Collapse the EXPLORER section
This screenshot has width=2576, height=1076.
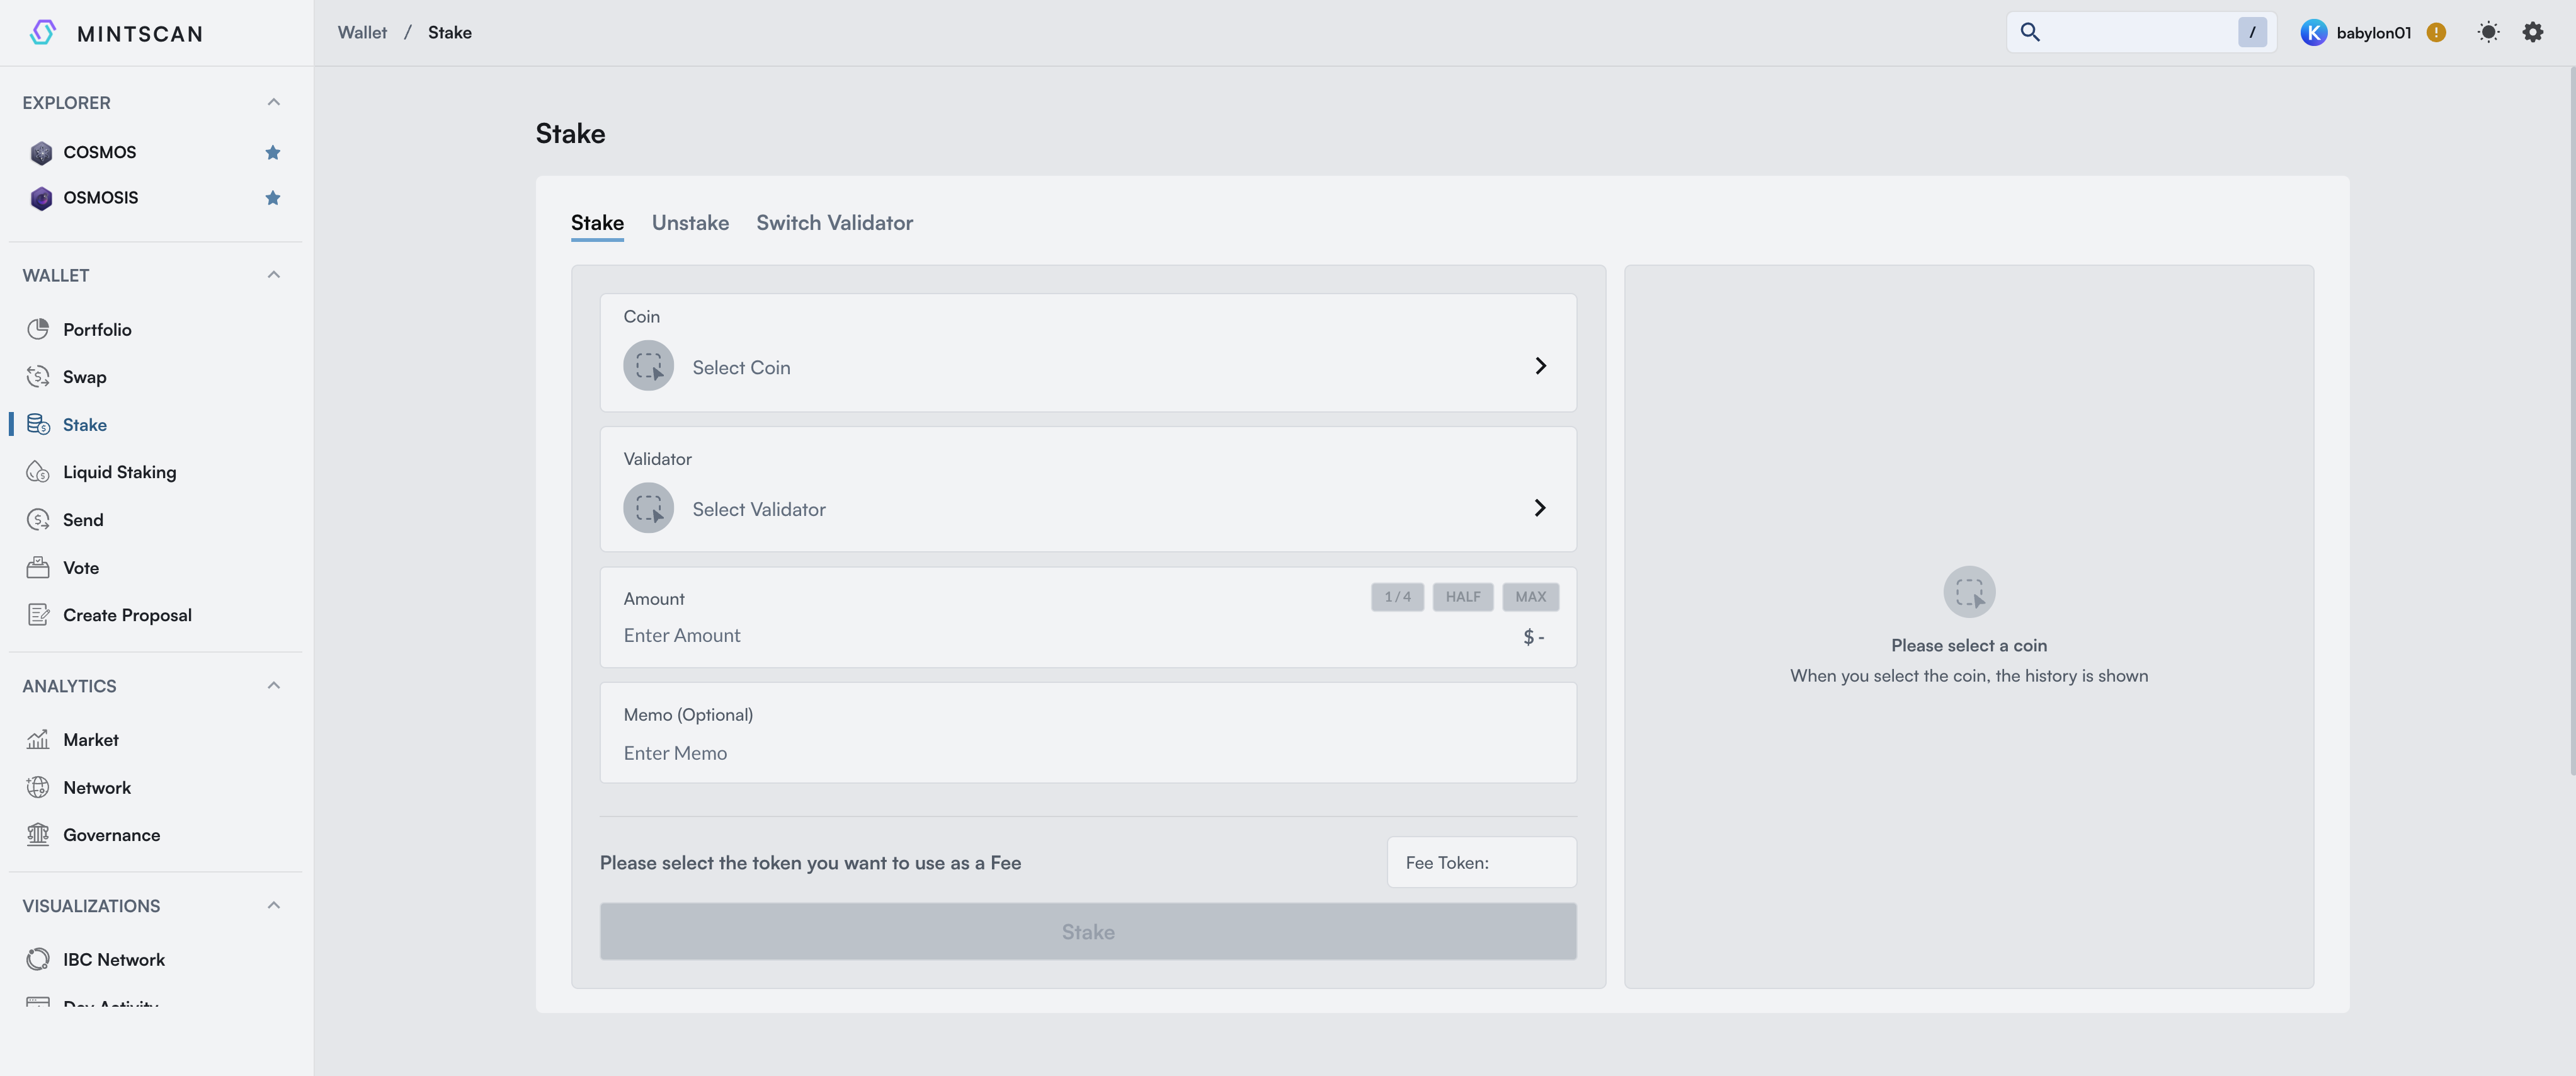(273, 101)
